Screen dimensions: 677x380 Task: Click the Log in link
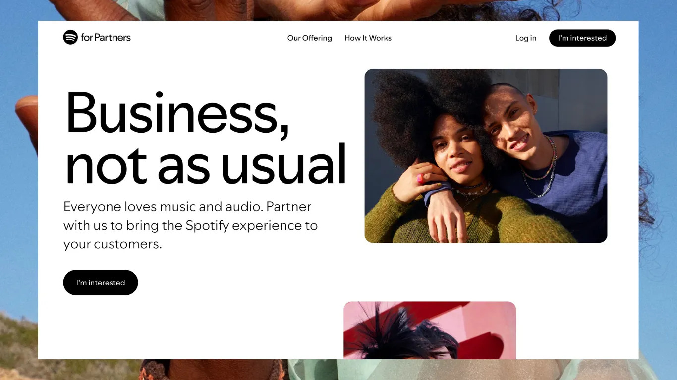(x=526, y=38)
